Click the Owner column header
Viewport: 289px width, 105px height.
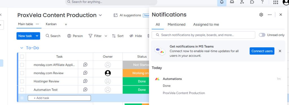pos(108,57)
